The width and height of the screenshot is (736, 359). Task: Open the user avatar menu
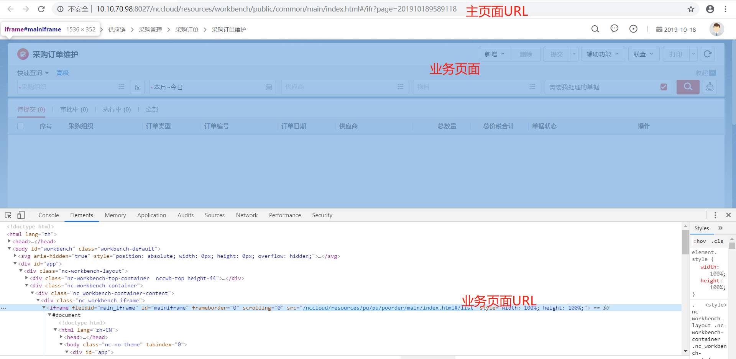716,29
